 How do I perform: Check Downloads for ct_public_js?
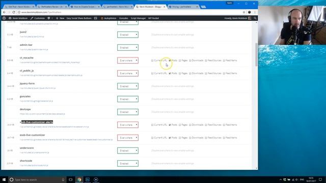[x=190, y=73]
